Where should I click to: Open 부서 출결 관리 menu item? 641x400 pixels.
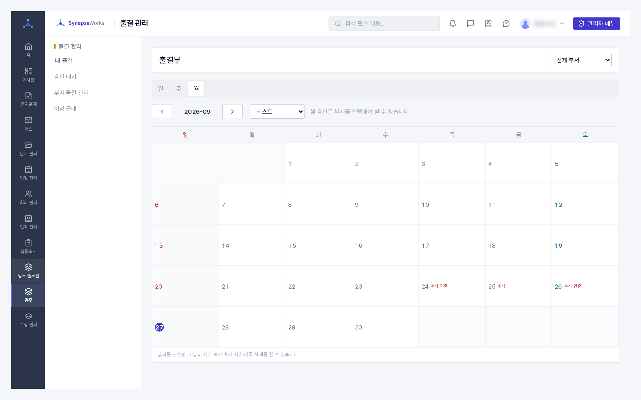pos(71,92)
